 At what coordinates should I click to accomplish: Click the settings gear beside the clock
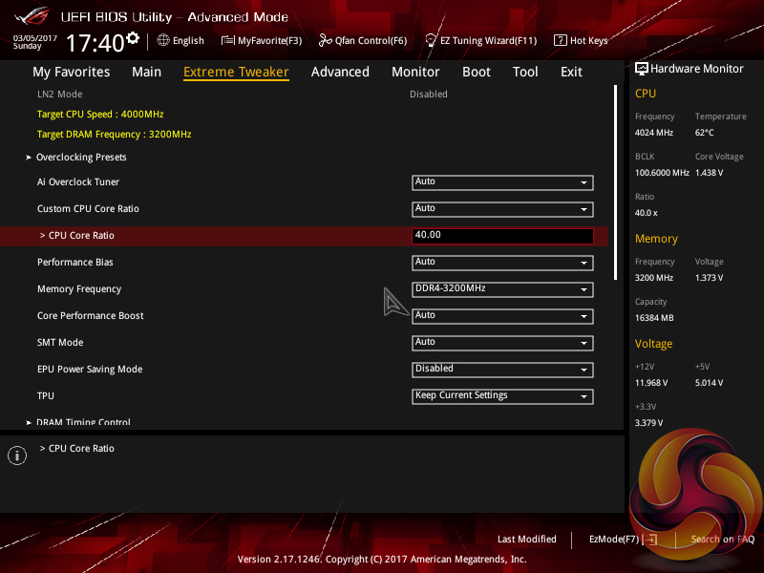tap(133, 38)
